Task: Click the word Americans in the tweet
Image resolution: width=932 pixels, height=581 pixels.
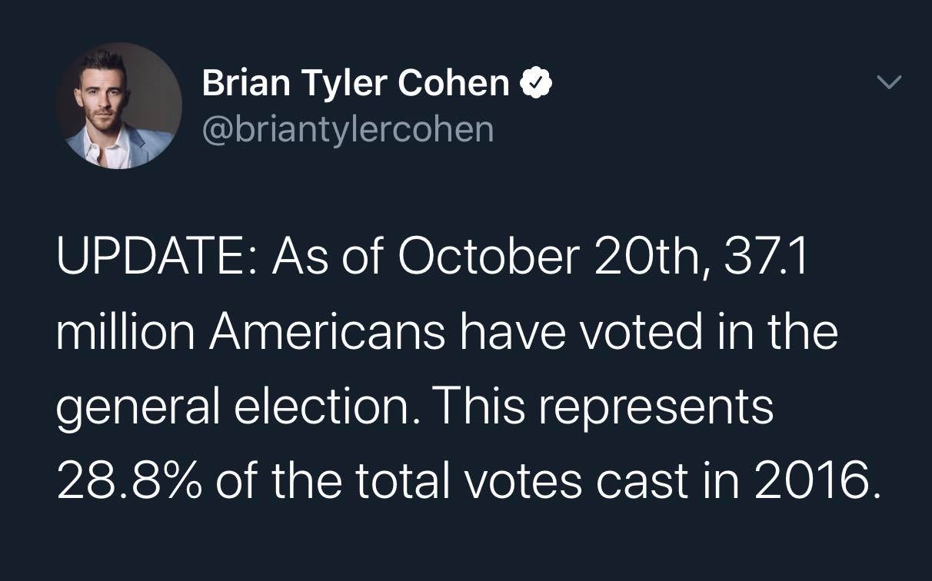Action: coord(325,333)
